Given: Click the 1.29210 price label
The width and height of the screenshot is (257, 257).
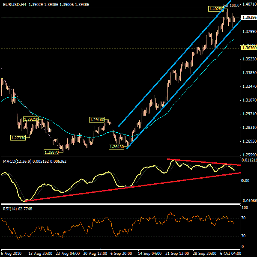Looking at the screenshot, I should [x=31, y=119].
